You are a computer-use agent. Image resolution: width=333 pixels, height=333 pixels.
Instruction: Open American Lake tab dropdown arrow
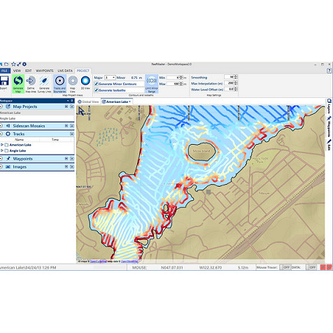130,101
